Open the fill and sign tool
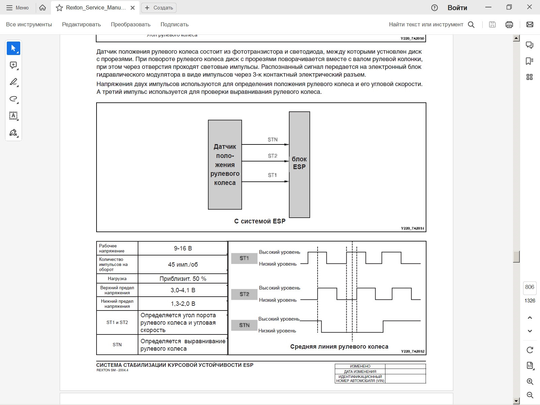This screenshot has width=540, height=405. click(13, 133)
